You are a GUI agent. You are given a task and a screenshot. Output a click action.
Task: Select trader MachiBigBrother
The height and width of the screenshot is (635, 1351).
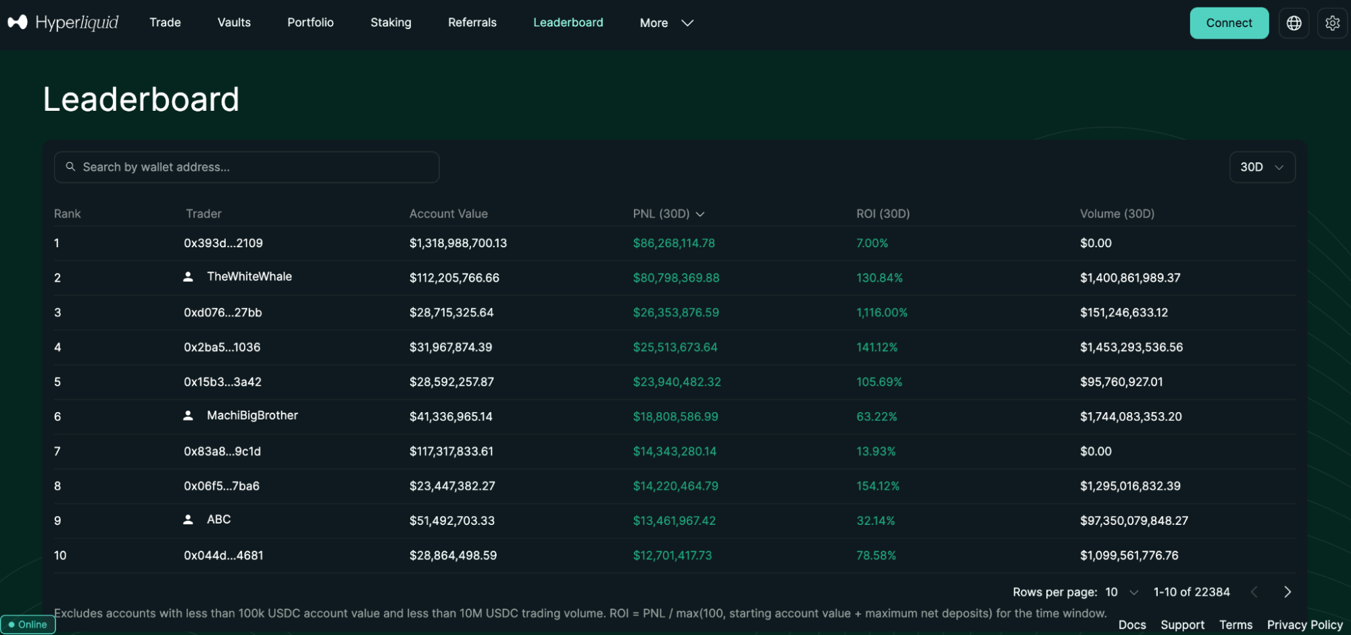[252, 415]
